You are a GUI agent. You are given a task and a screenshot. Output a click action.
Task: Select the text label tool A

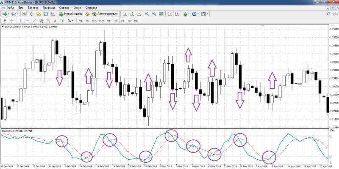55,21
